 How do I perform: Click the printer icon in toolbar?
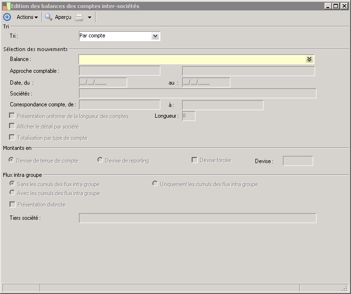(79, 17)
